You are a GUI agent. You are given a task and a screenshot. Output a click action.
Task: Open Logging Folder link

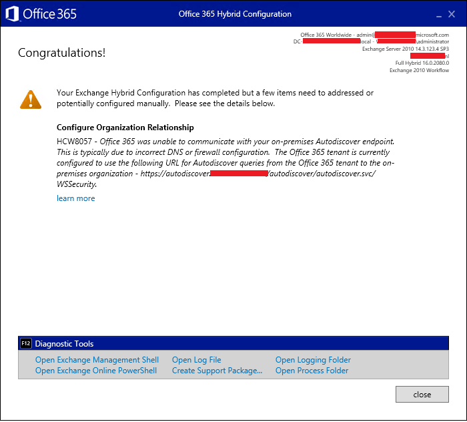pos(313,360)
